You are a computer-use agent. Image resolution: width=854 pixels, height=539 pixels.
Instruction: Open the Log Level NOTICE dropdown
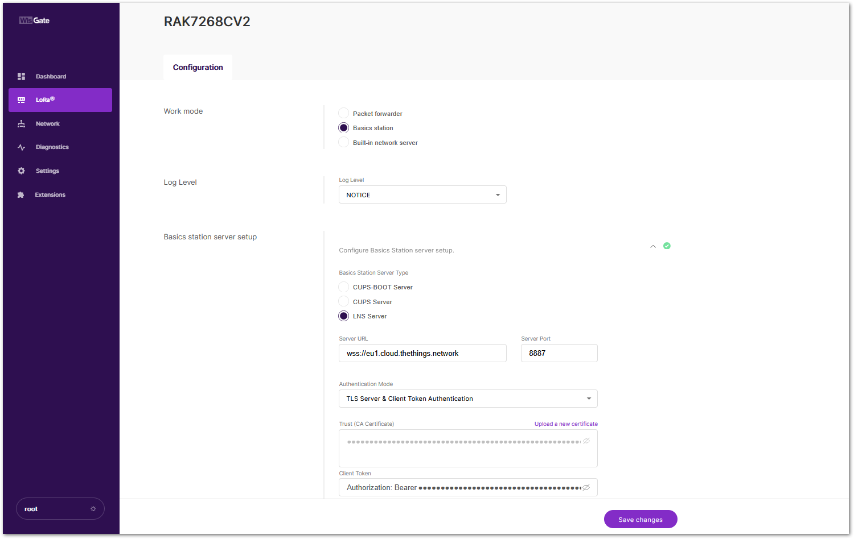pos(422,194)
